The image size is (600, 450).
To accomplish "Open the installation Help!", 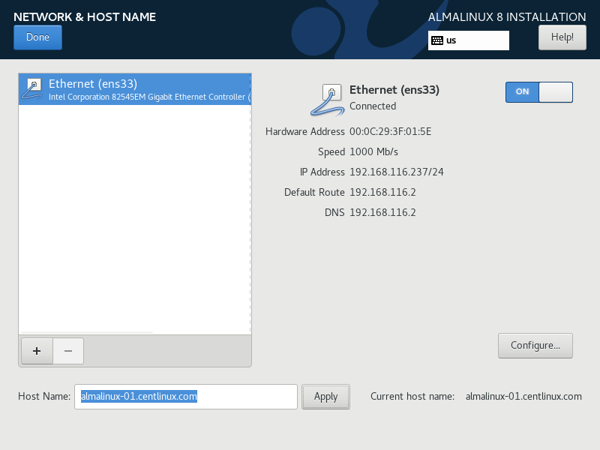I will (x=562, y=37).
